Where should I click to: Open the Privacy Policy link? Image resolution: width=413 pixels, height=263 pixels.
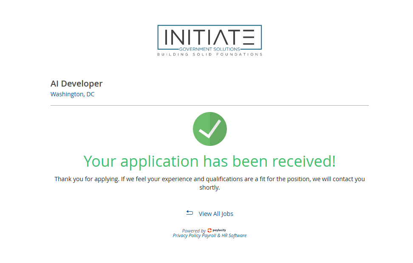click(187, 235)
